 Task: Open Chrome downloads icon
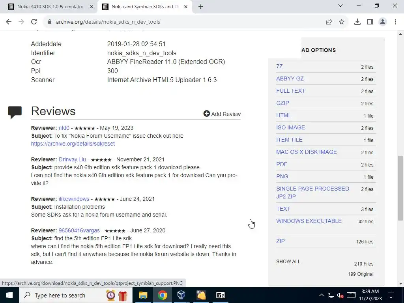click(x=357, y=22)
